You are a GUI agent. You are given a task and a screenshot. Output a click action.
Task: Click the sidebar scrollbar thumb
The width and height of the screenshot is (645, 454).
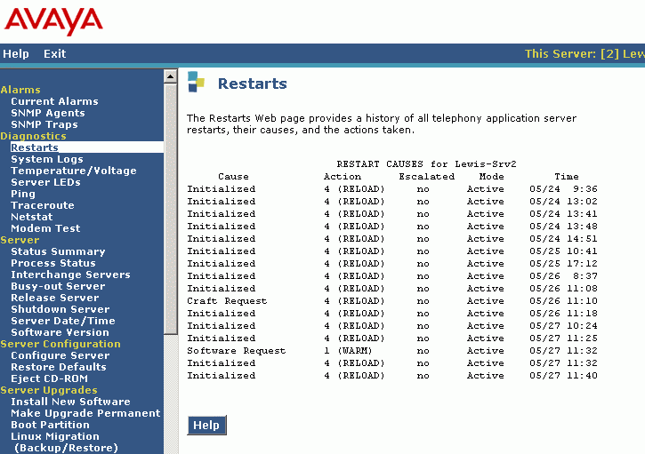point(170,209)
